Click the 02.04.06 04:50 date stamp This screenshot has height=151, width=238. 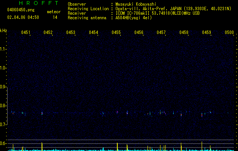(23, 17)
